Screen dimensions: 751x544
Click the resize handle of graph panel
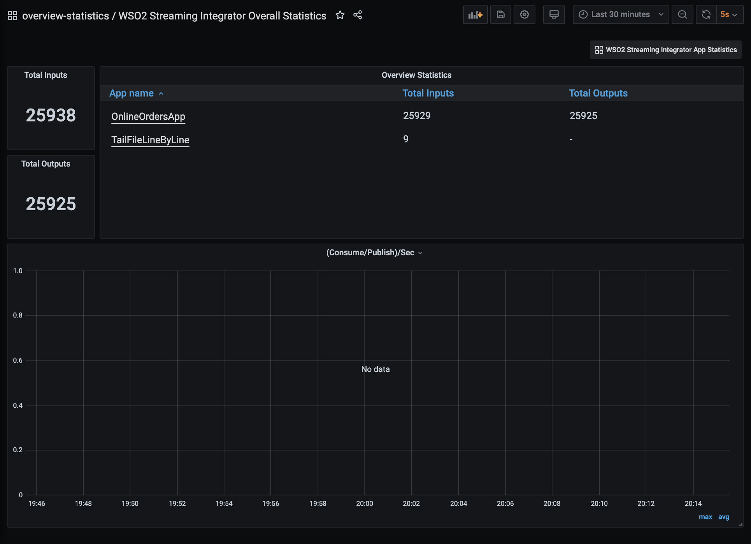[741, 525]
